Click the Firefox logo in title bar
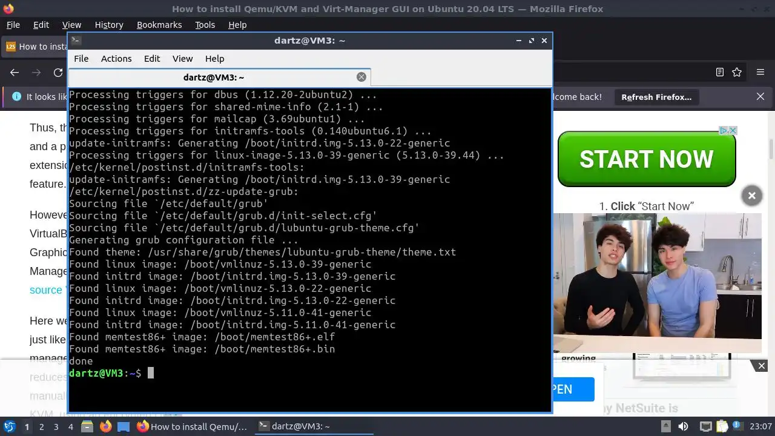This screenshot has height=436, width=775. 8,8
